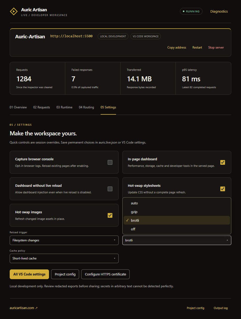Select the 05 Settings tab

[x=108, y=107]
